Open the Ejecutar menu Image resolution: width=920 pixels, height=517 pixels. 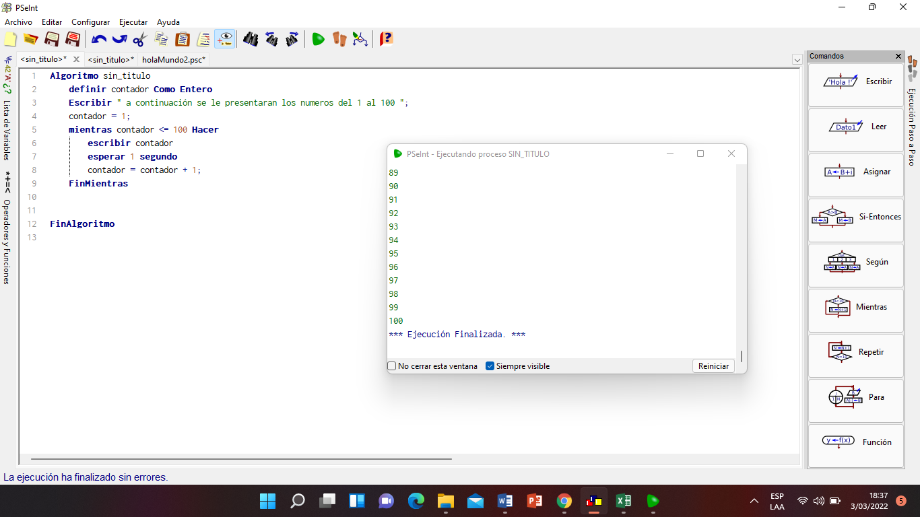tap(133, 22)
